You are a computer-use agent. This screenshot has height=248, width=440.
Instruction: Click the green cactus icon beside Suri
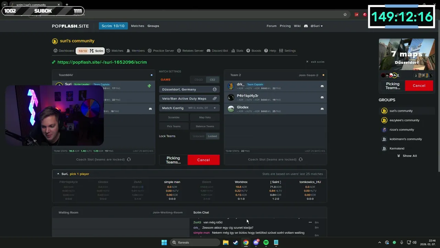149,86
